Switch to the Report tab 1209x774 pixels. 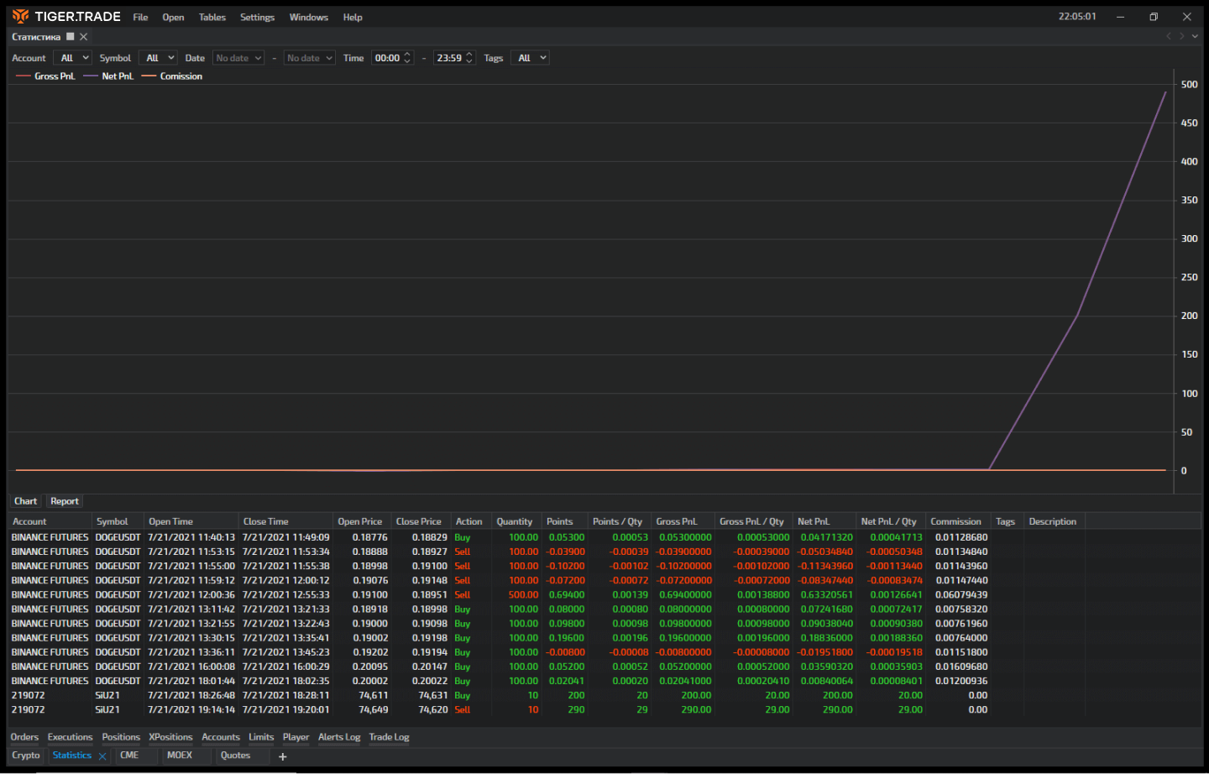64,500
